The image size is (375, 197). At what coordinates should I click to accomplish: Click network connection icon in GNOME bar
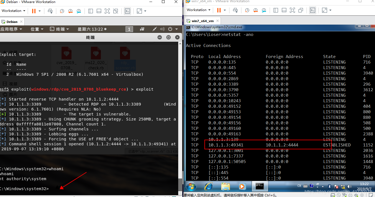point(155,29)
